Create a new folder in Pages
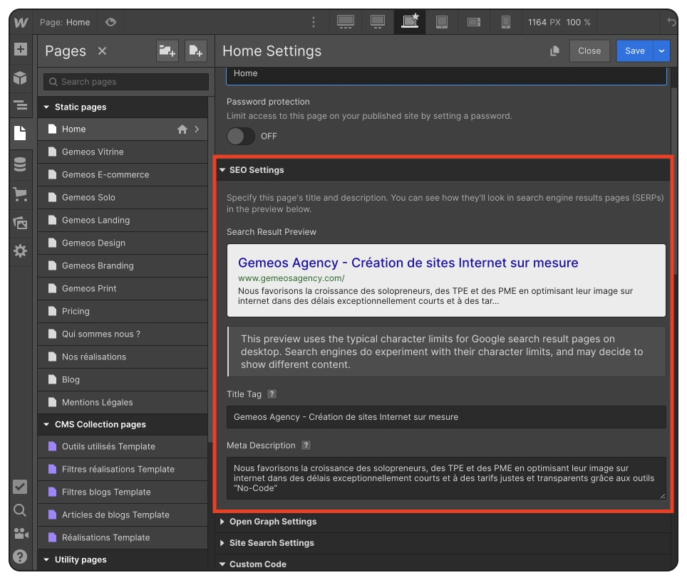 (x=167, y=51)
